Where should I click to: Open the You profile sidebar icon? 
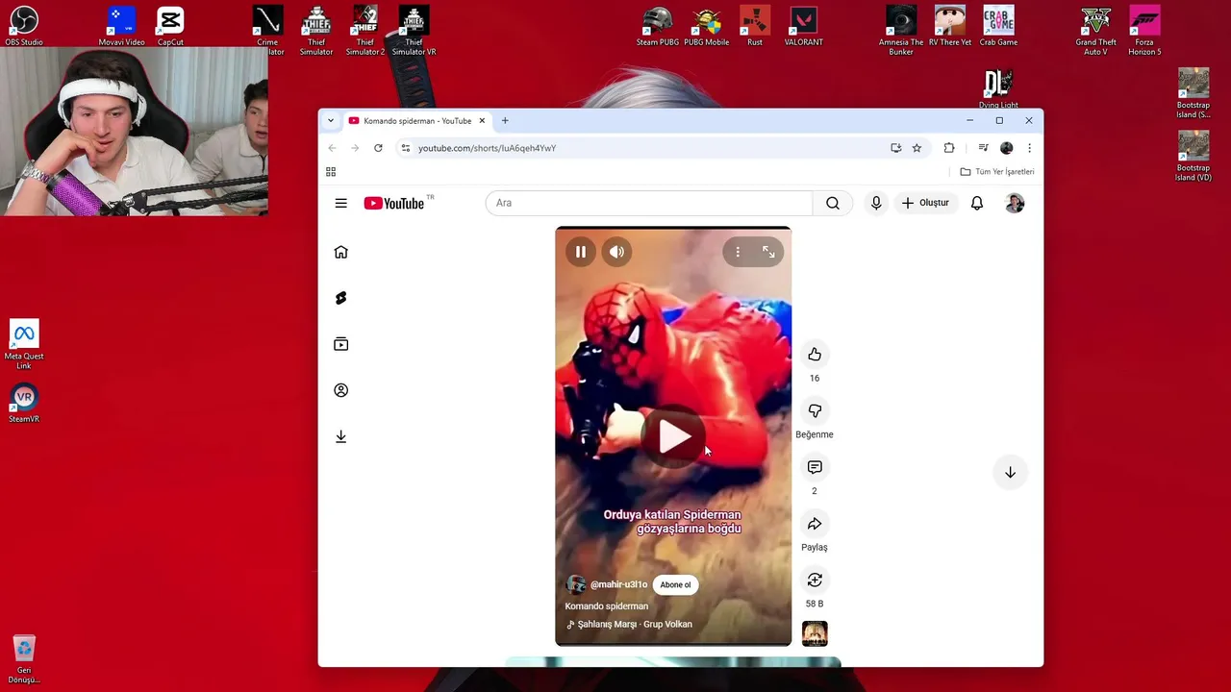340,390
